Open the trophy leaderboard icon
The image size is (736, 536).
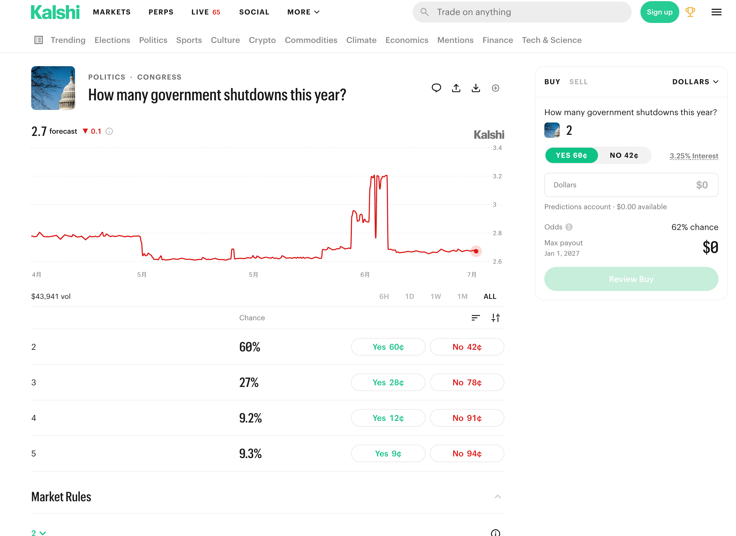tap(690, 12)
